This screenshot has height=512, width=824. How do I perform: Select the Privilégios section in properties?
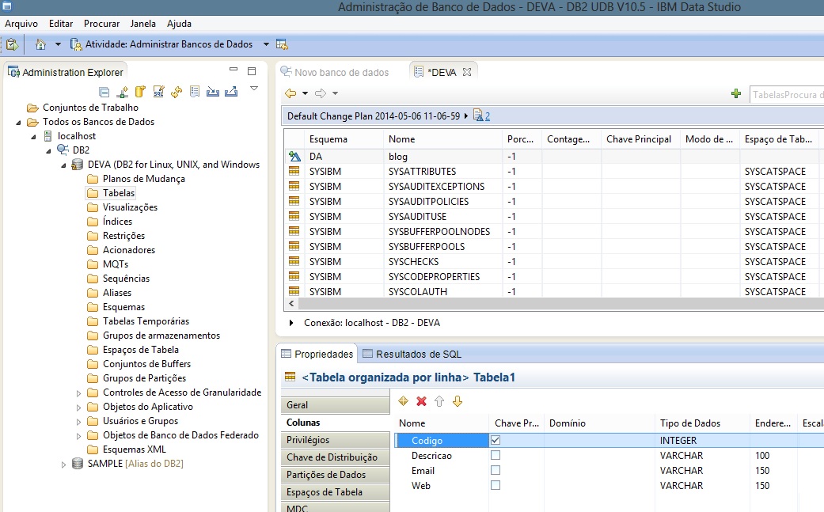(308, 440)
